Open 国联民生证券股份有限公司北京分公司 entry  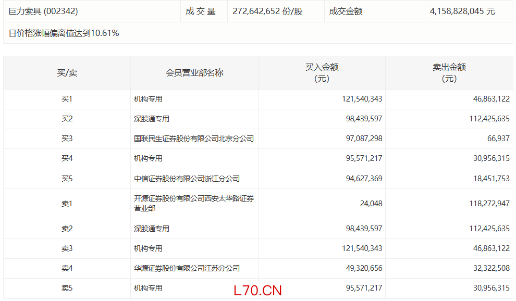point(194,139)
